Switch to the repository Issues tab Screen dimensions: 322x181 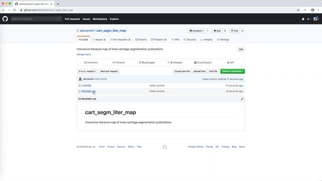click(x=99, y=40)
